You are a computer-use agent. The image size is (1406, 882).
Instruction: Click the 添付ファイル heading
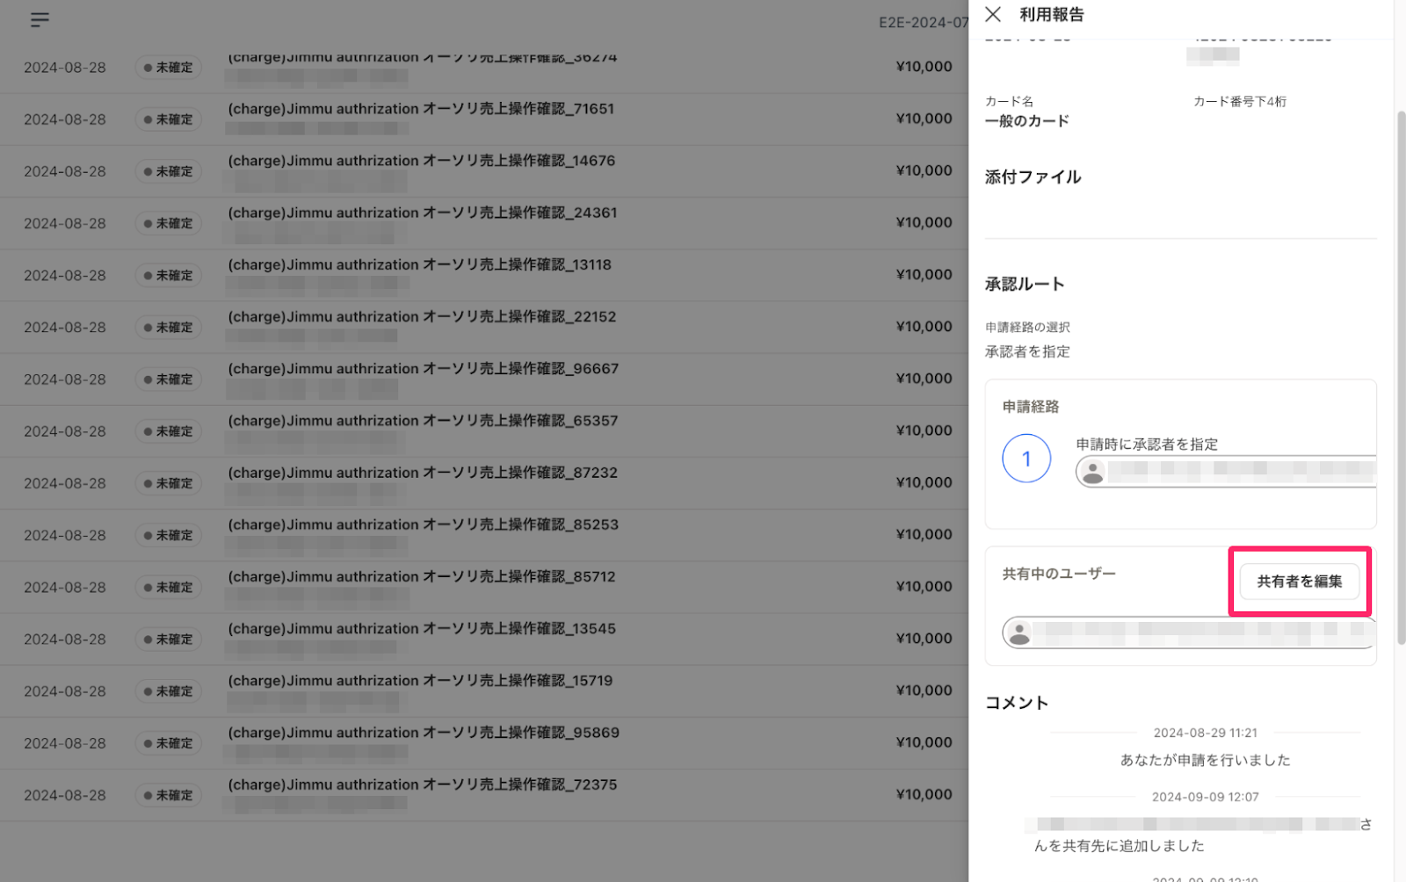(x=1033, y=177)
